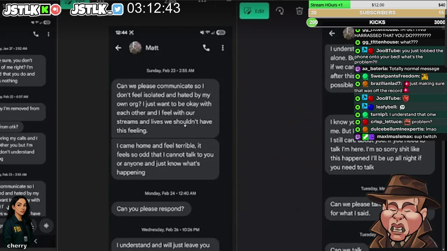This screenshot has width=447, height=251.
Task: Tap the phone icon in the left screenshot
Action: (x=36, y=34)
